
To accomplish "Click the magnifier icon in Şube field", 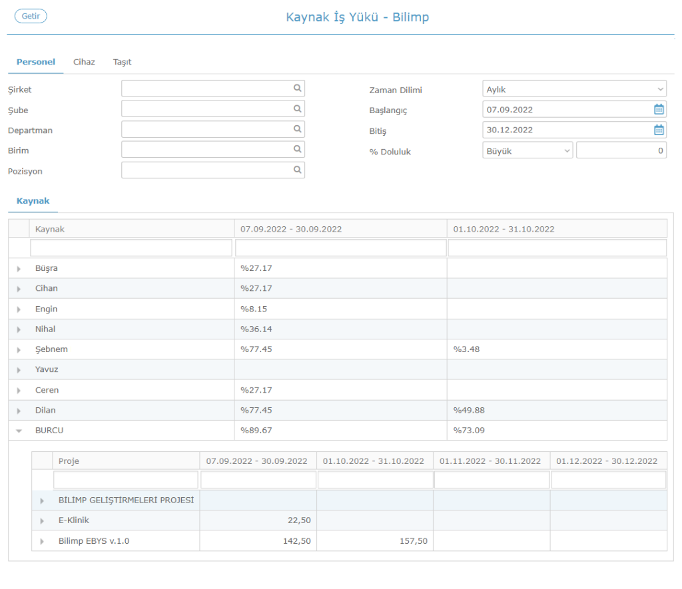I will (x=297, y=108).
